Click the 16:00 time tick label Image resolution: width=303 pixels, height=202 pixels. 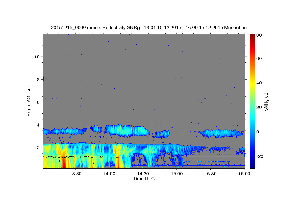(x=244, y=174)
